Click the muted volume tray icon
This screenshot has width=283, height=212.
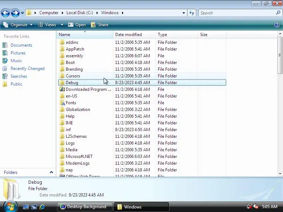coord(256,206)
